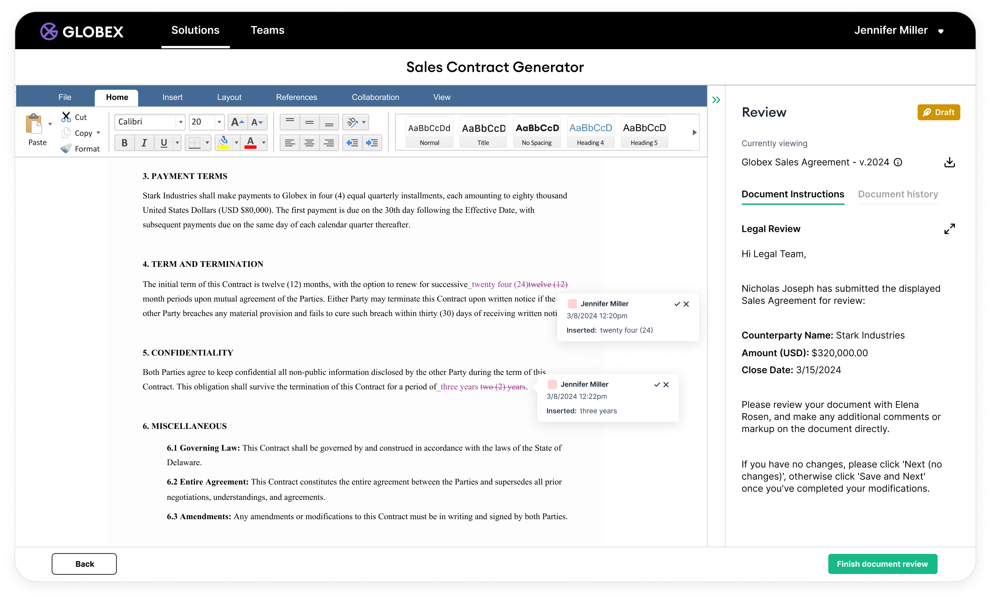
Task: Click the text orientation icon
Action: point(352,122)
